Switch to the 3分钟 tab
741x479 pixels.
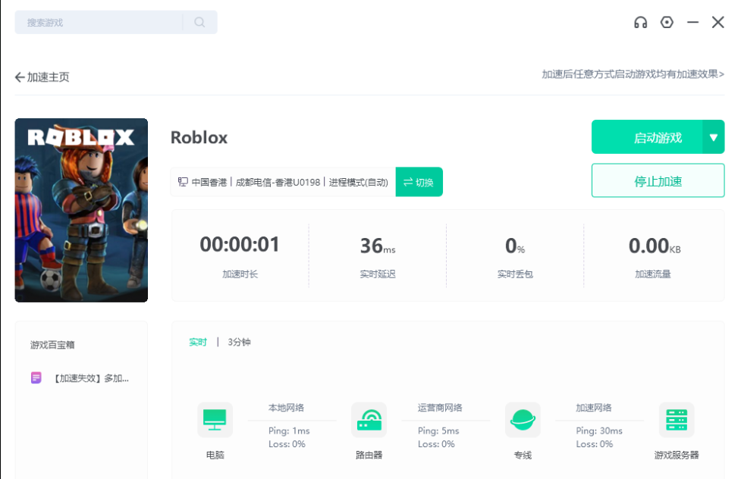click(239, 342)
